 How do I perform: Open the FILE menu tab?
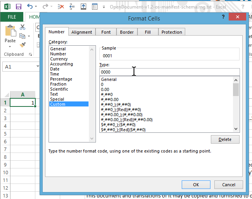tap(12, 17)
